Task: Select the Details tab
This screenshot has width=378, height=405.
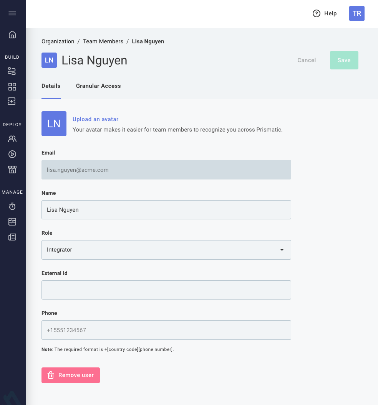Action: tap(51, 86)
